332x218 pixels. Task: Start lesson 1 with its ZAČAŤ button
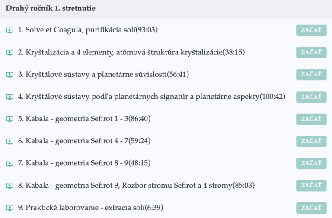(x=311, y=30)
